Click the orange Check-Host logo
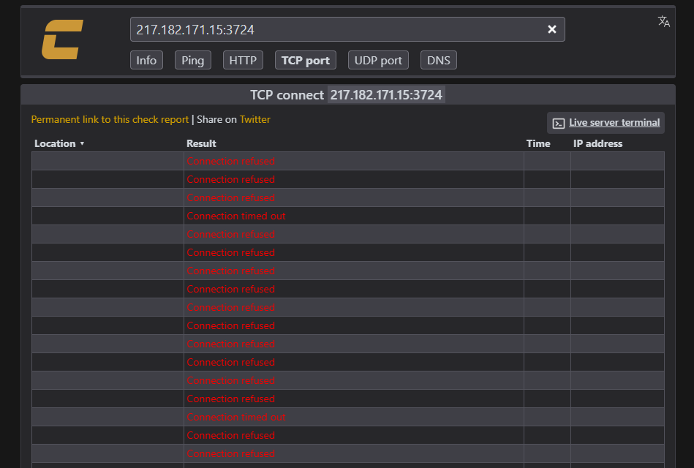Image resolution: width=694 pixels, height=468 pixels. pos(62,39)
